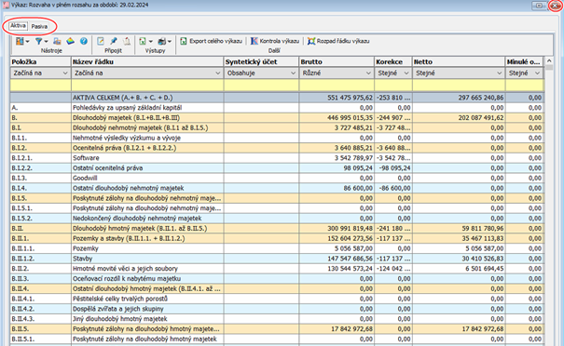Click Export celého výkazu button

211,41
